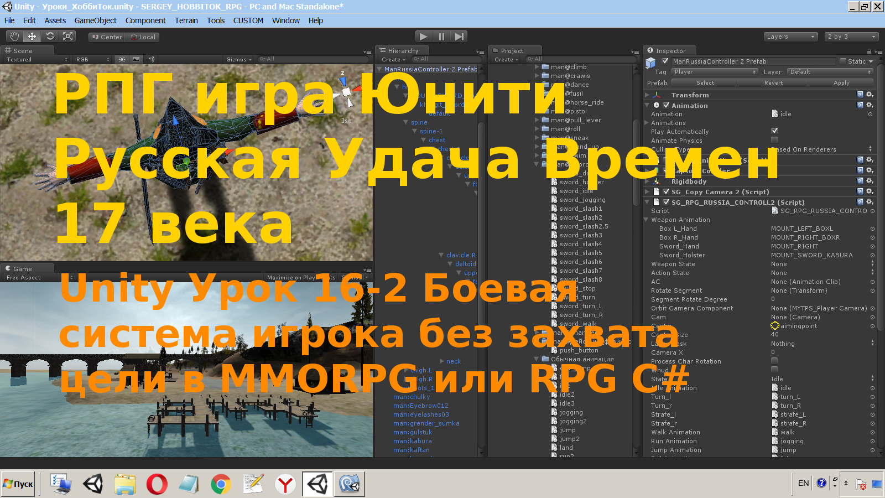
Task: Open SG_RPG_RUSSIA_CONTROLL2 script gear menu
Action: point(870,202)
